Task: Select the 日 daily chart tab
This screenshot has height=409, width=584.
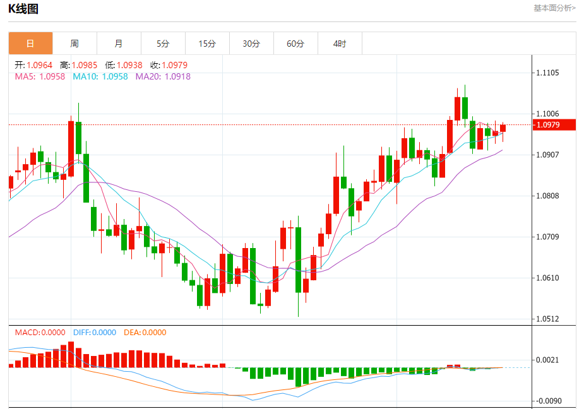Action: 30,44
